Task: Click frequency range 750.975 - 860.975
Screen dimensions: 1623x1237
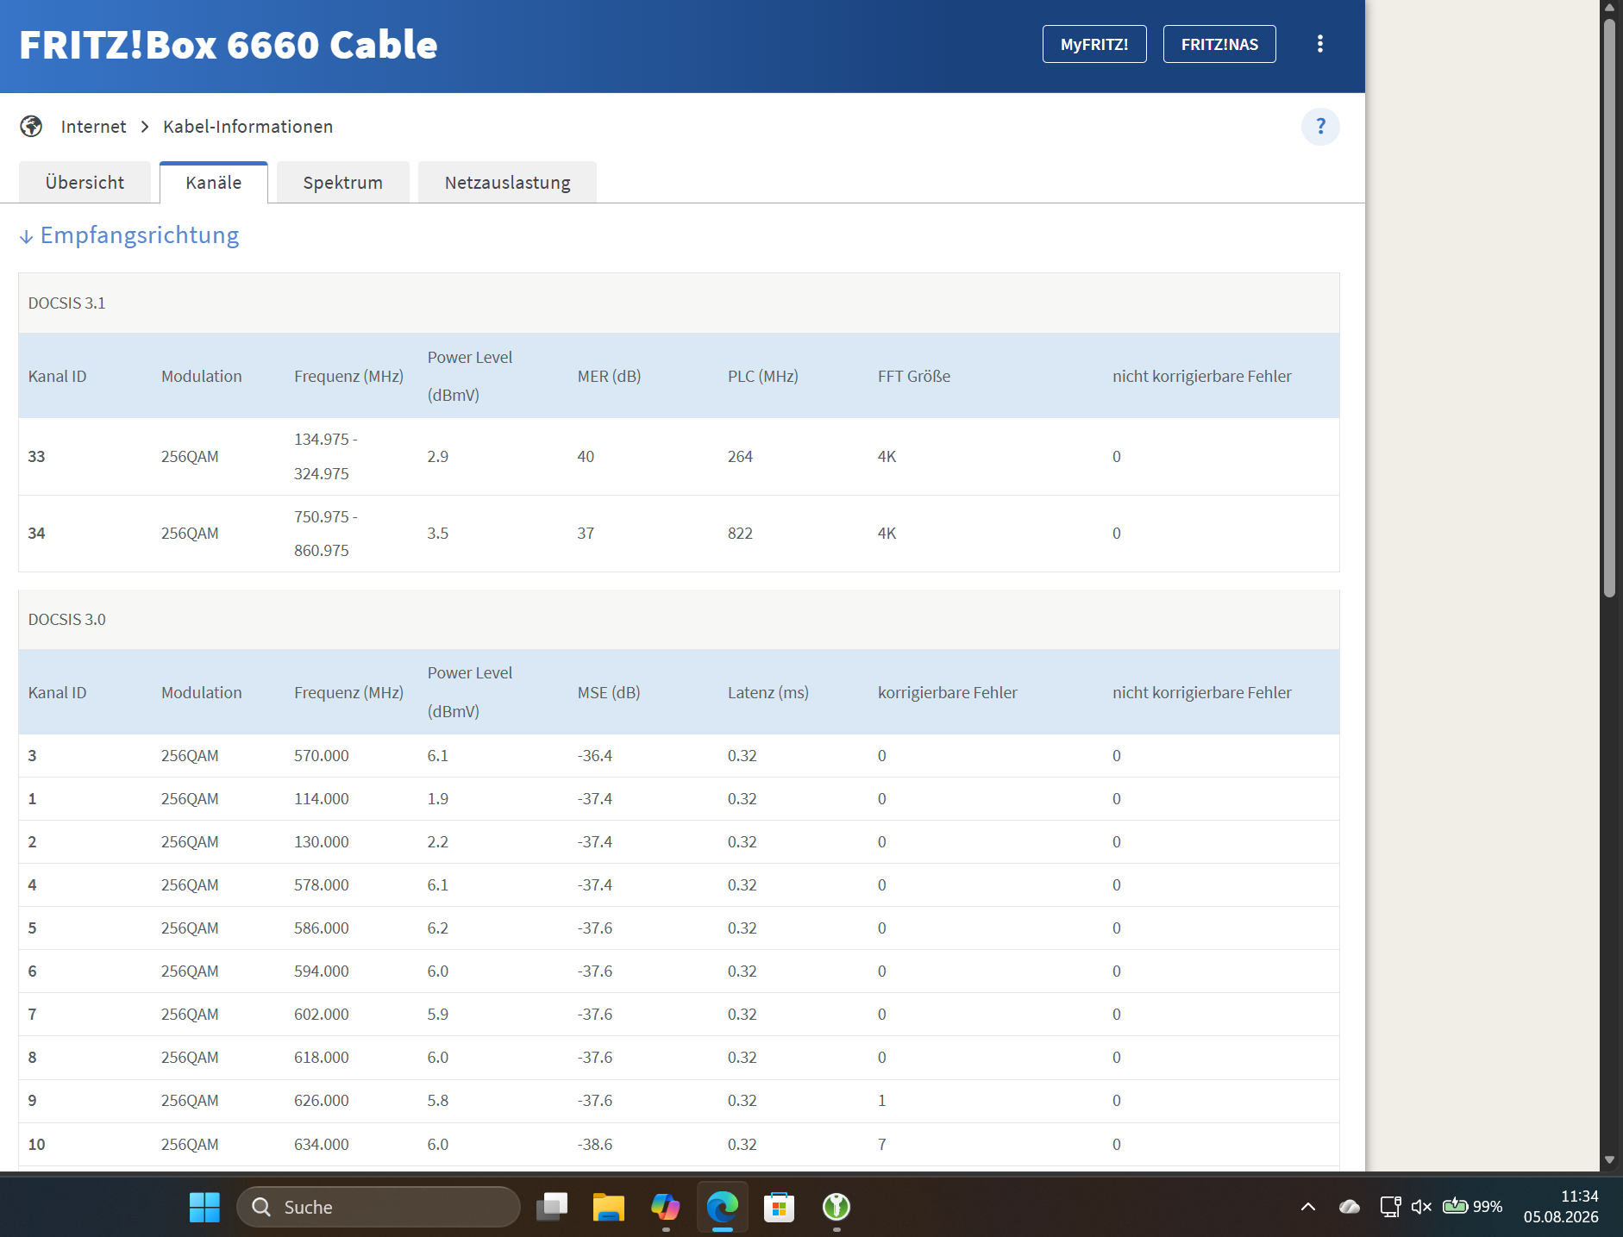Action: click(x=326, y=534)
